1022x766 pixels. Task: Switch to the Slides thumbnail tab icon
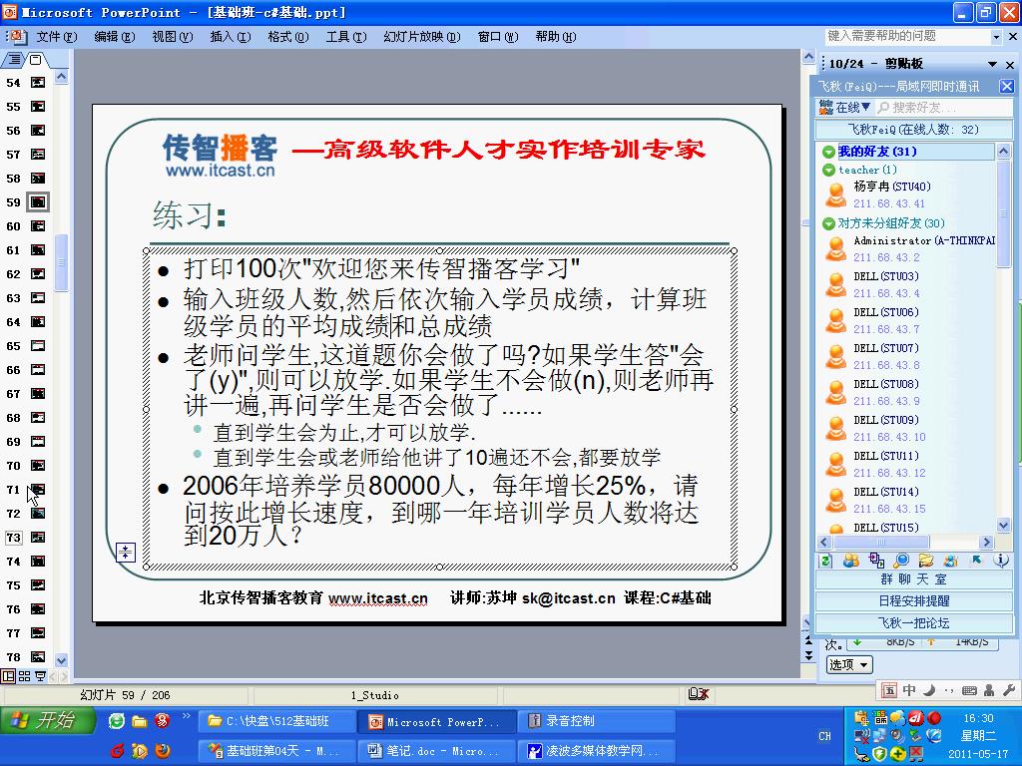coord(36,60)
